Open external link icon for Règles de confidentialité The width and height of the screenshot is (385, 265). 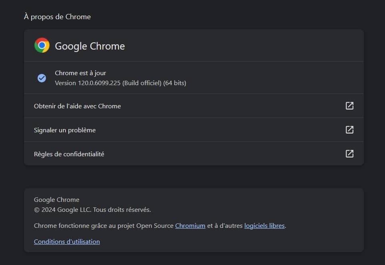[349, 153]
